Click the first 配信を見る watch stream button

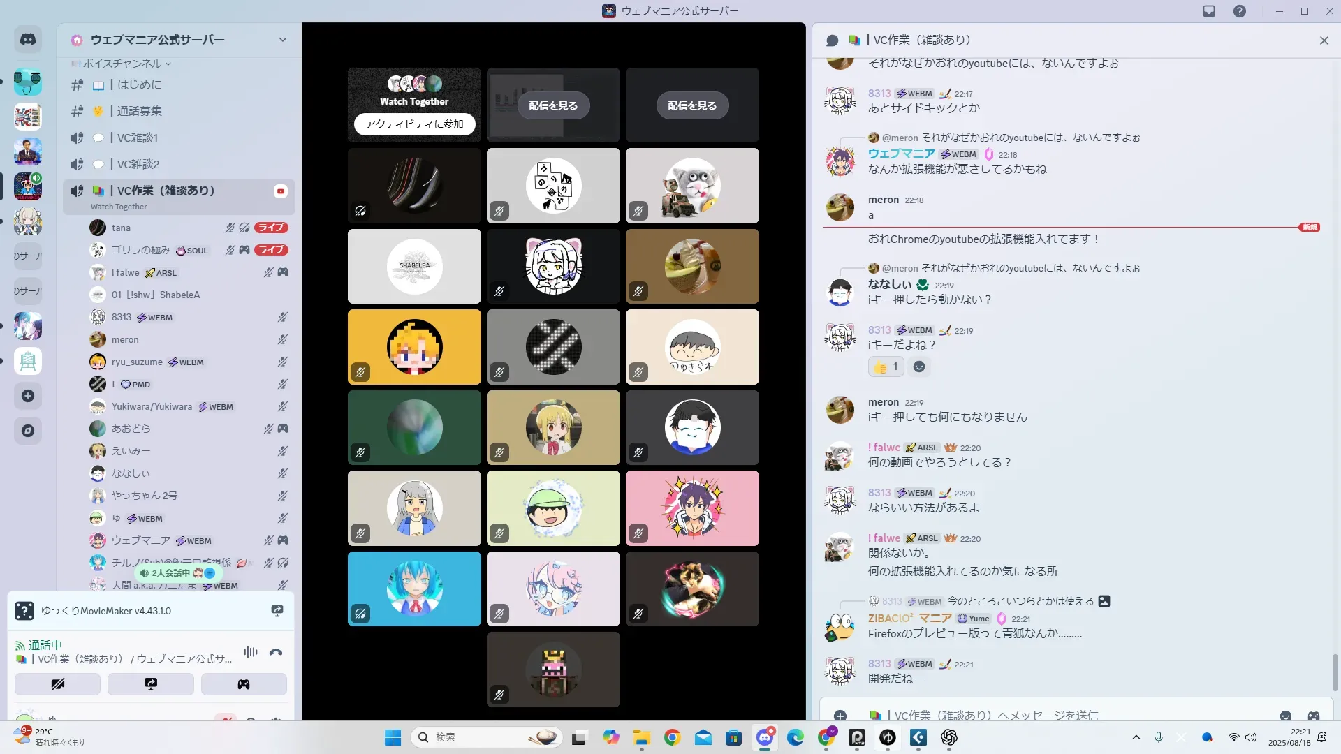click(x=553, y=105)
